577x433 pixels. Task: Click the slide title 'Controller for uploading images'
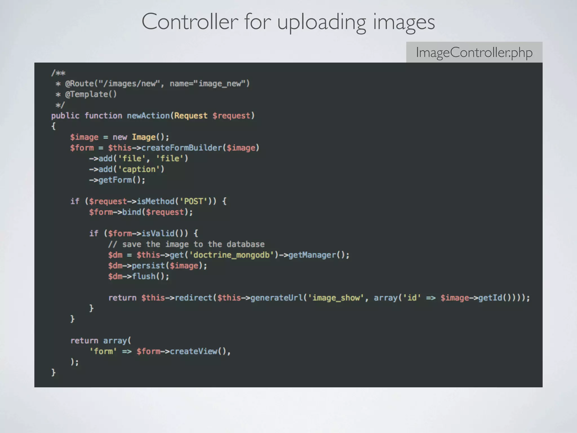(x=288, y=22)
